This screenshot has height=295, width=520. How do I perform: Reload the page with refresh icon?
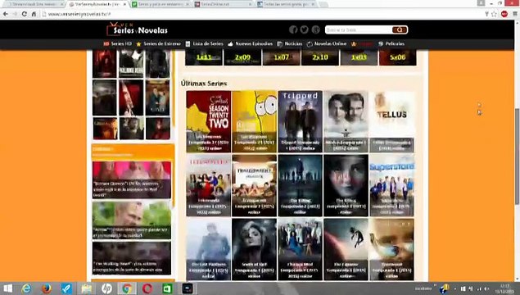tap(25, 14)
